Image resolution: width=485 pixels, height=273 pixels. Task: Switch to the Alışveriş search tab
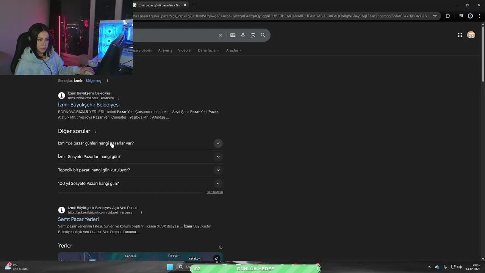[x=165, y=50]
